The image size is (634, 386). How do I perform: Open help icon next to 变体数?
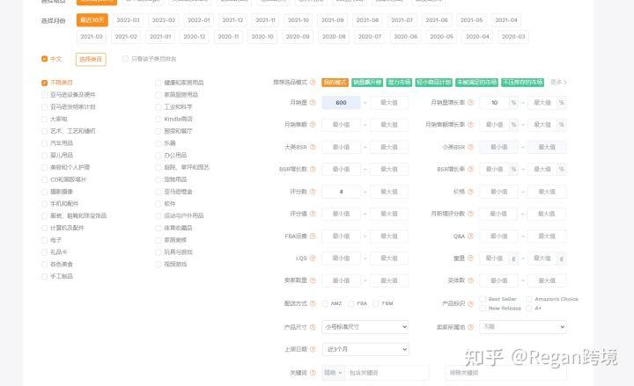(470, 280)
